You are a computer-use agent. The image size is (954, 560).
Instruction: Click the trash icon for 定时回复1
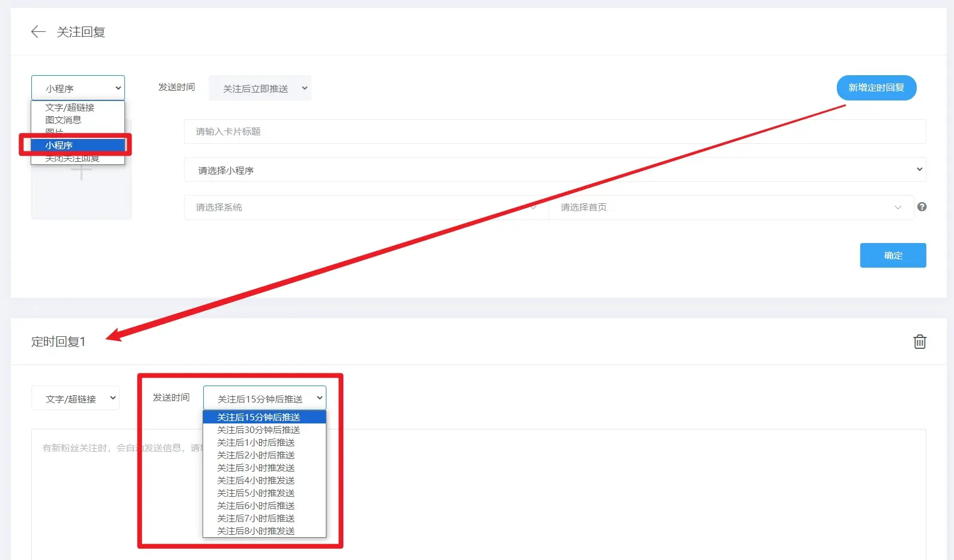click(919, 342)
